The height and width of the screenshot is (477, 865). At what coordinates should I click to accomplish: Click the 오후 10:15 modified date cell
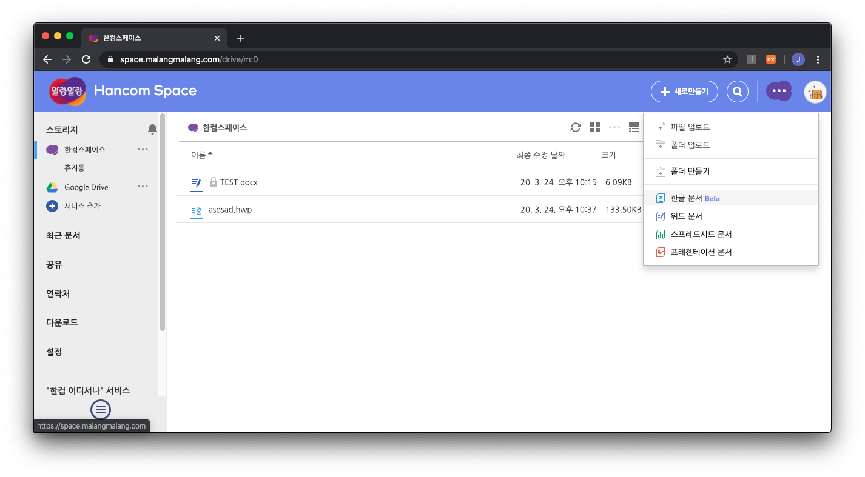[x=558, y=182]
